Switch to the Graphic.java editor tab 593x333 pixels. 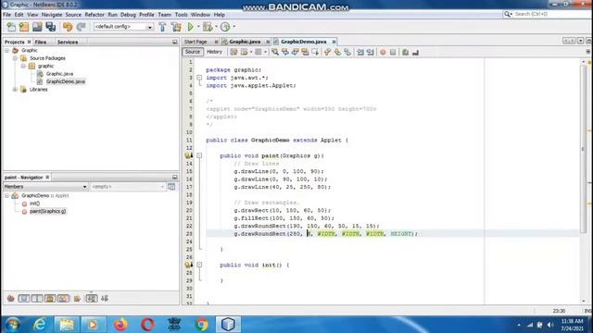coord(245,42)
